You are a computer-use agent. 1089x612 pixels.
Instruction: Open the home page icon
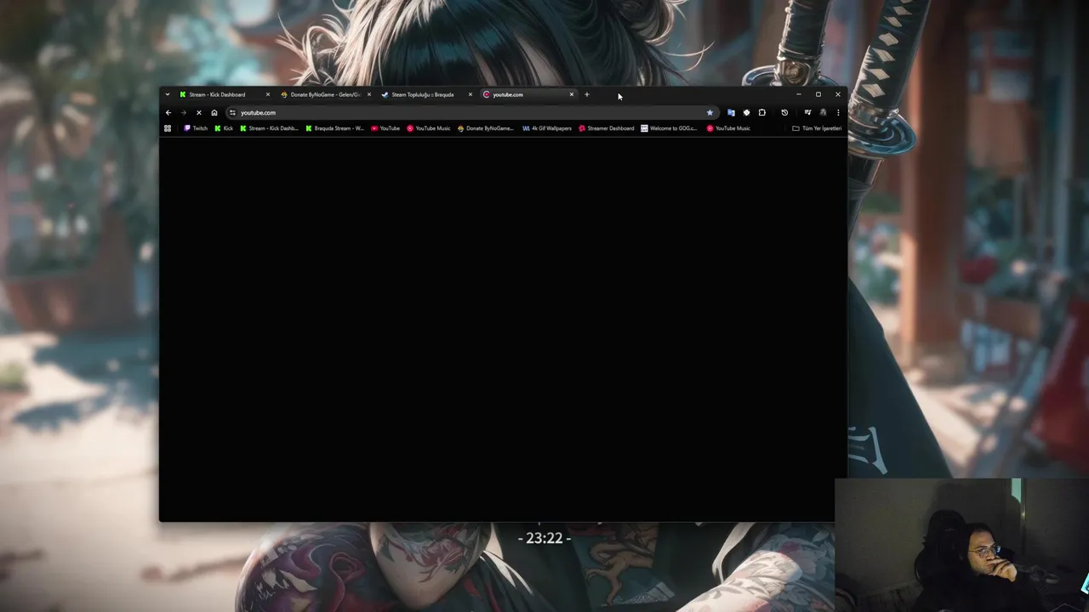click(214, 112)
